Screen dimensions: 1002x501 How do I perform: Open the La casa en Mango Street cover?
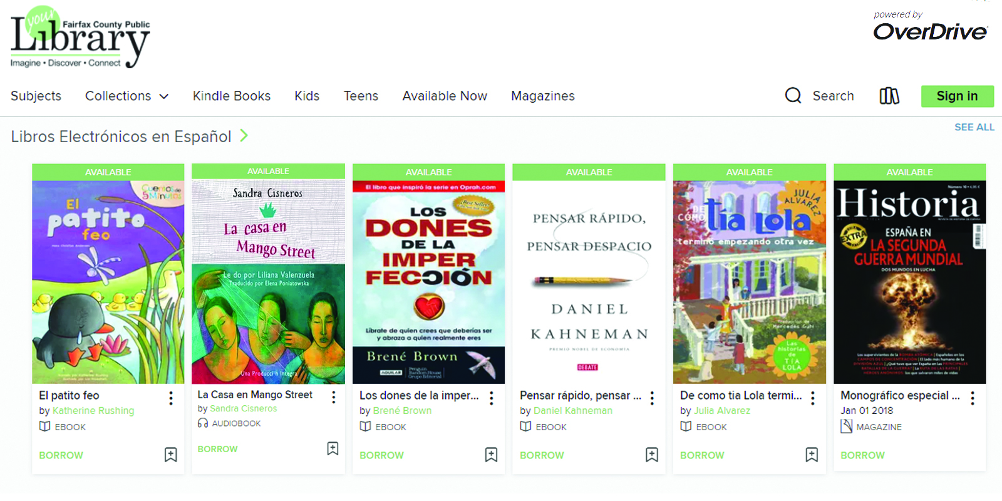pyautogui.click(x=268, y=281)
